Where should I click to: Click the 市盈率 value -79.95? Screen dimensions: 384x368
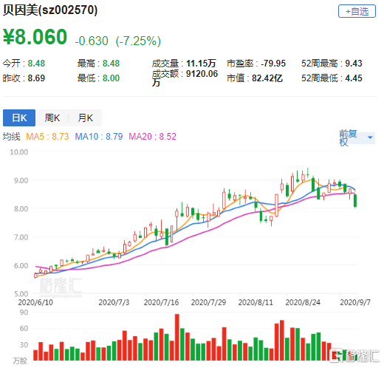(x=273, y=64)
